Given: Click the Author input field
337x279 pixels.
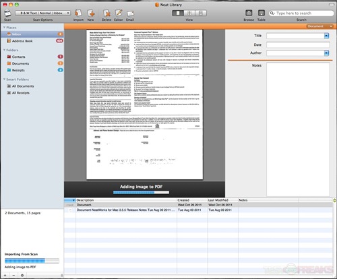Looking at the screenshot, I should coord(295,53).
